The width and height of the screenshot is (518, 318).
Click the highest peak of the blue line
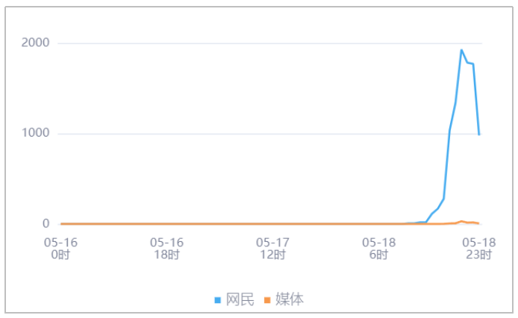pos(461,50)
